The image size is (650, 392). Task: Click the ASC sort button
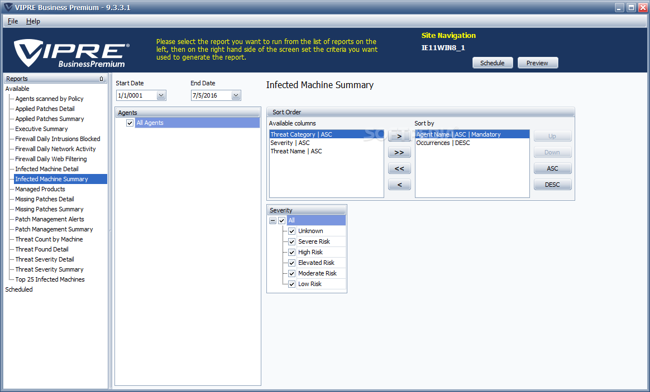click(553, 168)
